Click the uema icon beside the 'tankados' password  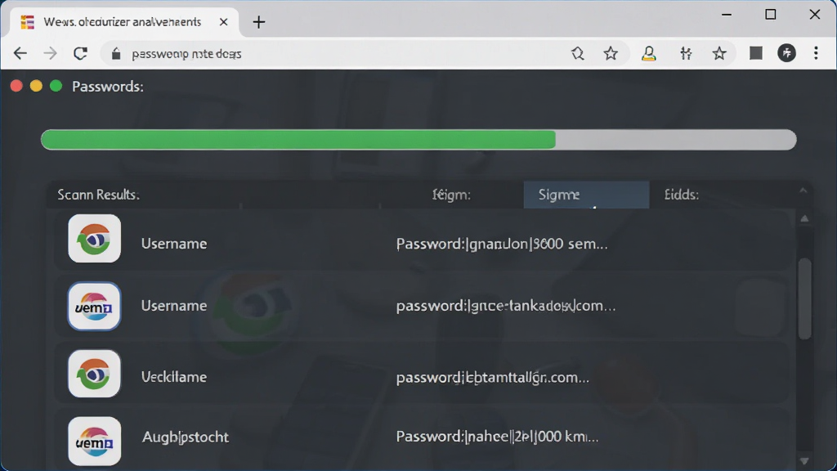(95, 306)
